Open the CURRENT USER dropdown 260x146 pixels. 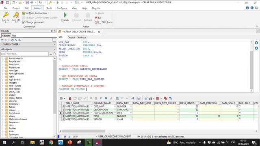point(28,44)
